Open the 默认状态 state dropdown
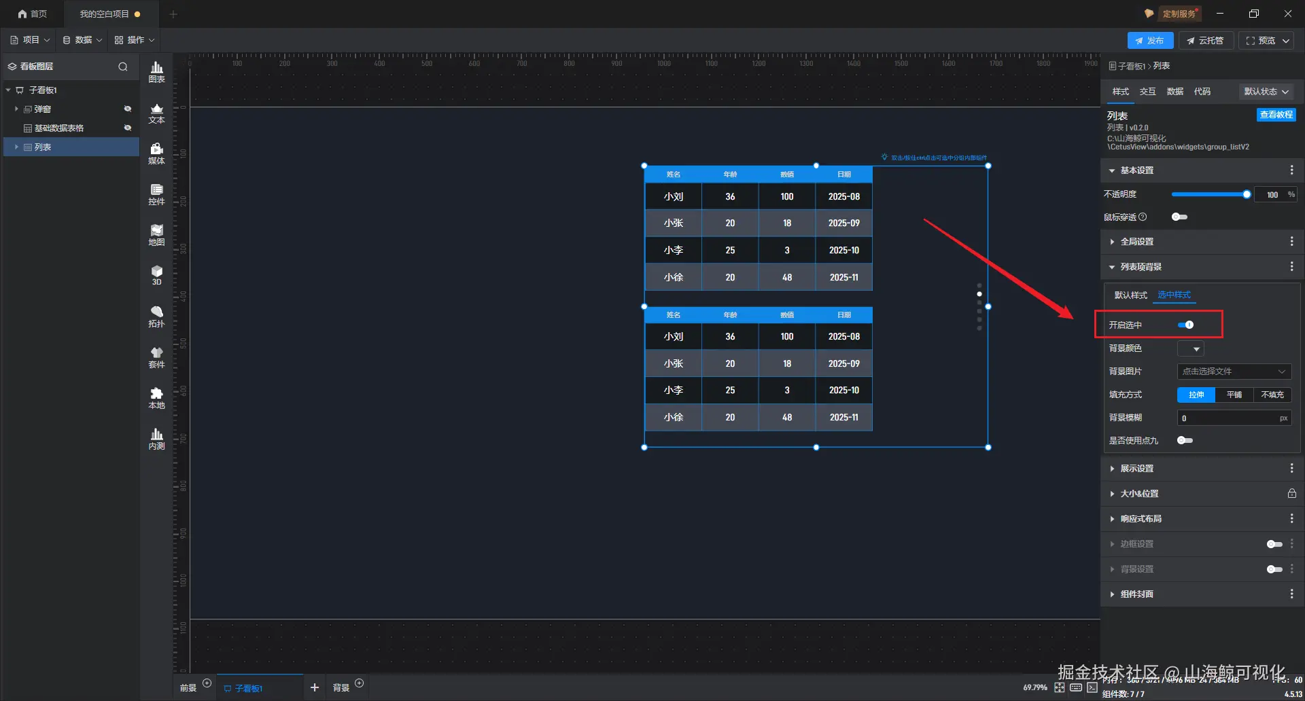 point(1266,92)
